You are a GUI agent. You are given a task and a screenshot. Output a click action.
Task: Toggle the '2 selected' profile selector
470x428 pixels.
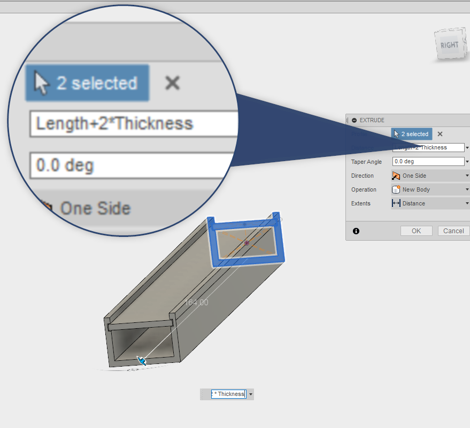click(412, 134)
